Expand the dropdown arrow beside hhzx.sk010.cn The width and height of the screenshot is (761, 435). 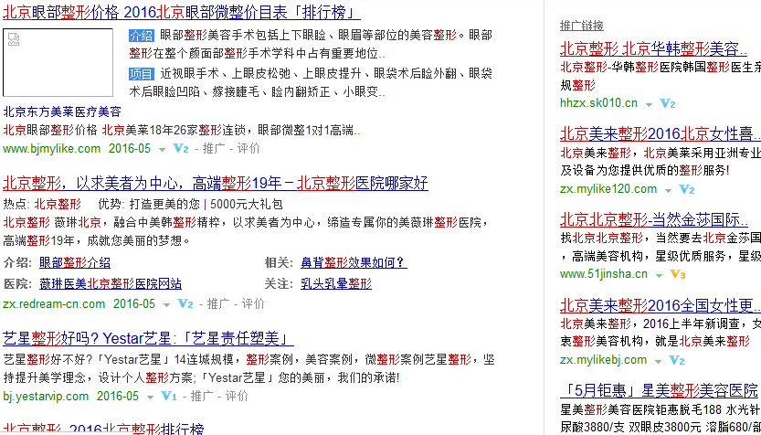(650, 105)
